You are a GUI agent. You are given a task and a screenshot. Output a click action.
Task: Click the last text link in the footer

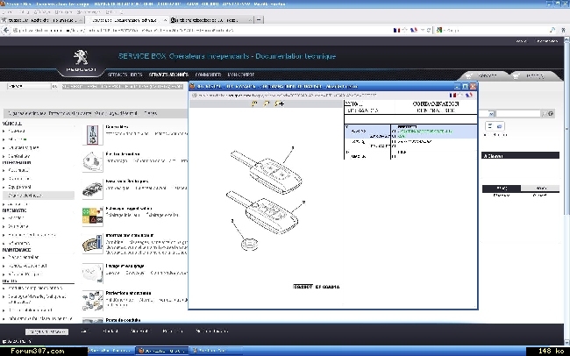point(211,331)
